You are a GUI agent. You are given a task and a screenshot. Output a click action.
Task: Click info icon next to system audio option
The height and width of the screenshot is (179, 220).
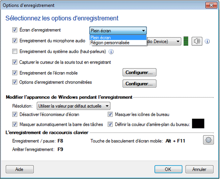111,52
